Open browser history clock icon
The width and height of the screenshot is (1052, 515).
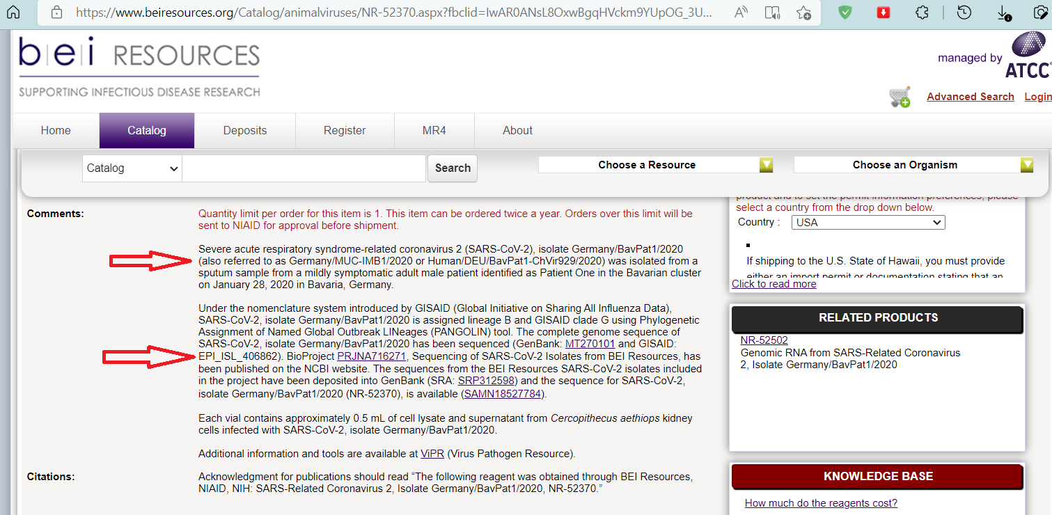(x=964, y=12)
